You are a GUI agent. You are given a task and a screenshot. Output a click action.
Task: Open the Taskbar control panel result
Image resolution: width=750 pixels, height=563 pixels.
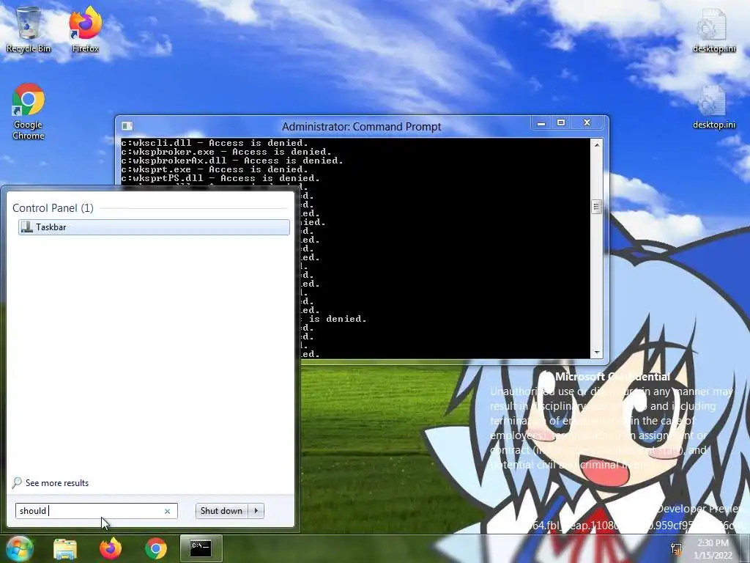(x=154, y=227)
